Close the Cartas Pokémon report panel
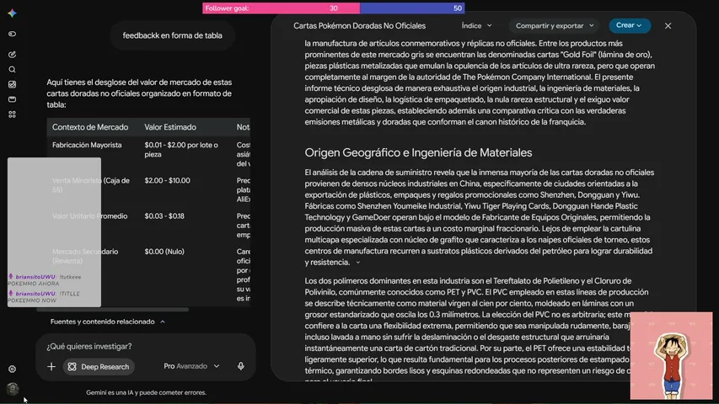 [668, 26]
